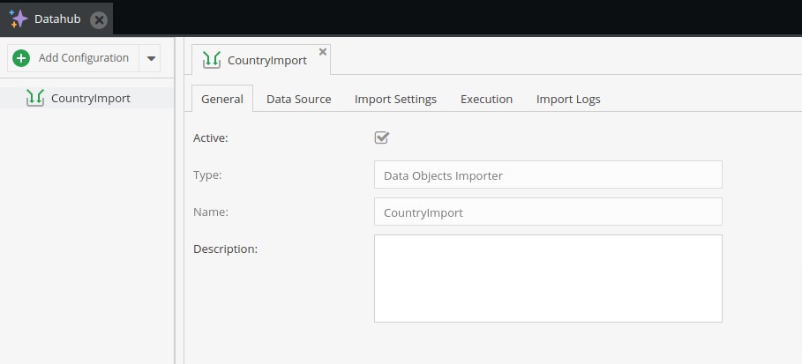Click the green plus Add Configuration icon
This screenshot has width=802, height=364.
click(x=22, y=58)
